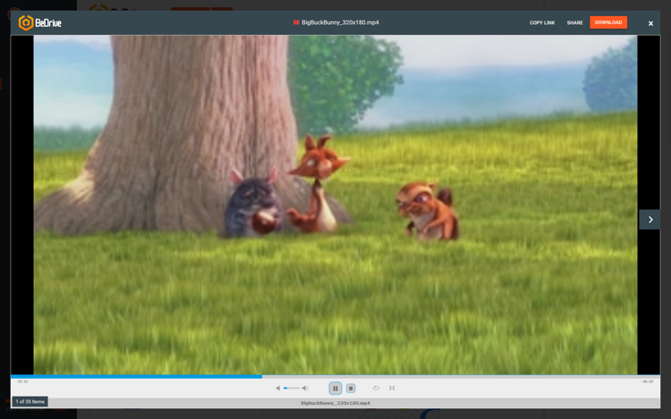Viewport: 671px width, 419px height.
Task: Open the Share dialog
Action: click(574, 22)
